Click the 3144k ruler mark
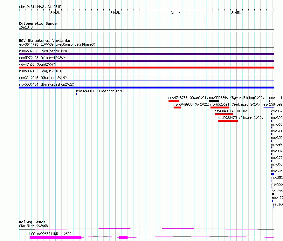The width and height of the screenshot is (283, 241). (x=176, y=13)
